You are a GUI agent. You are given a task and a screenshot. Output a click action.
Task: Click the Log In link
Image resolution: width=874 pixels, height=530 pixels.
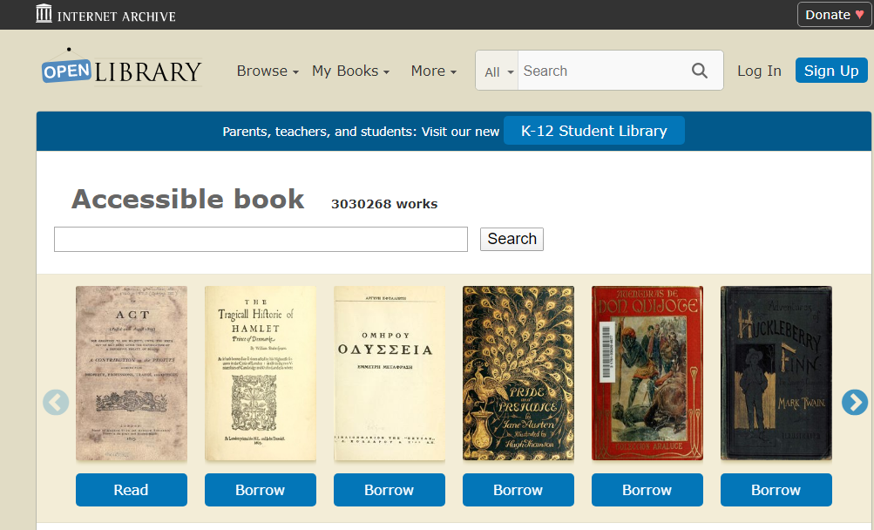click(759, 71)
